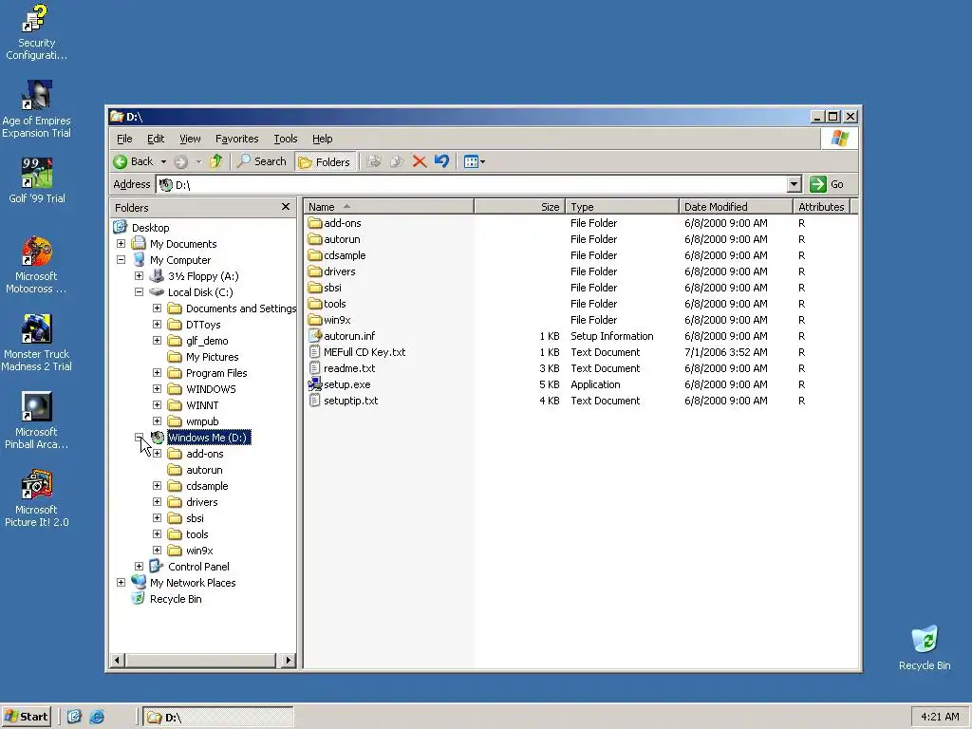This screenshot has height=729, width=972.
Task: Expand Documents and Settings tree node
Action: tap(157, 308)
